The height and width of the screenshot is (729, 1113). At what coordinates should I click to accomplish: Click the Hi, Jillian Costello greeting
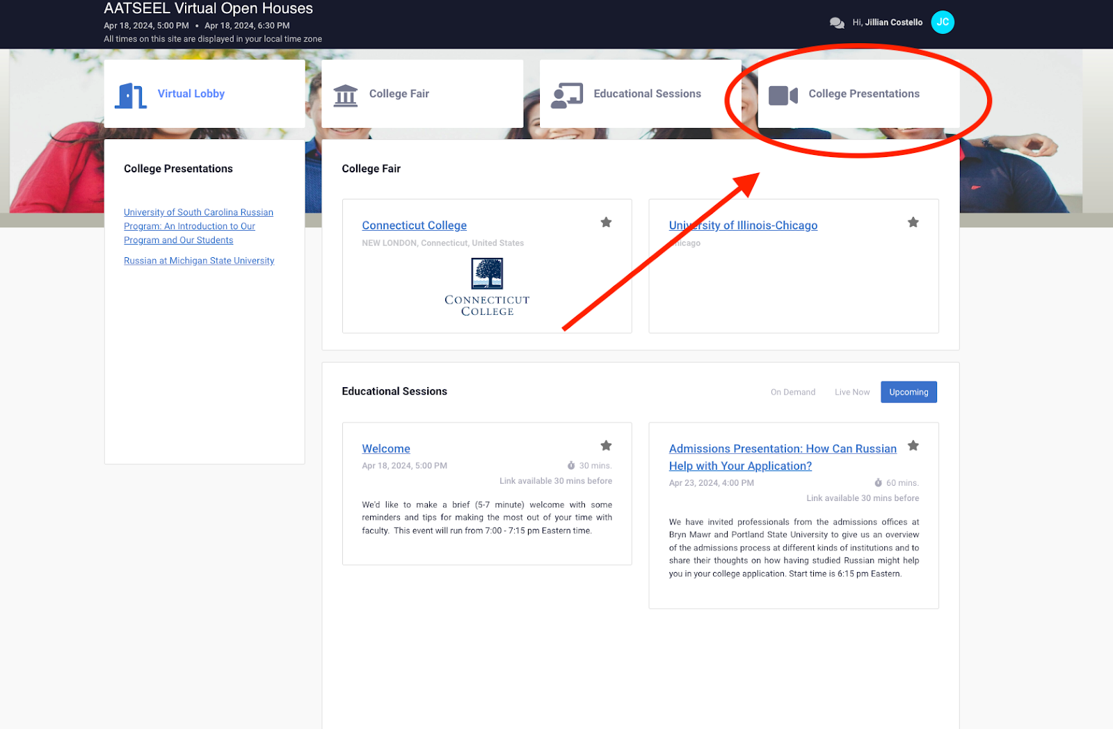(x=887, y=22)
